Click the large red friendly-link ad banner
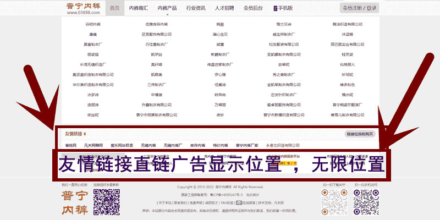 click(x=220, y=164)
